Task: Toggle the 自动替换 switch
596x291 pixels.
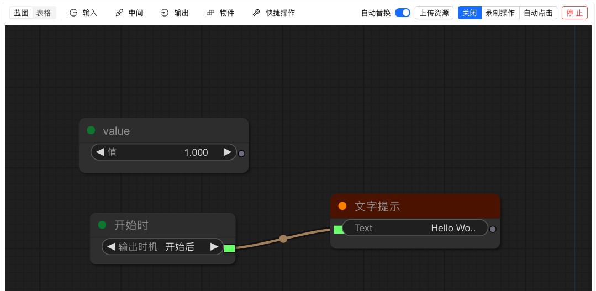Action: tap(403, 13)
